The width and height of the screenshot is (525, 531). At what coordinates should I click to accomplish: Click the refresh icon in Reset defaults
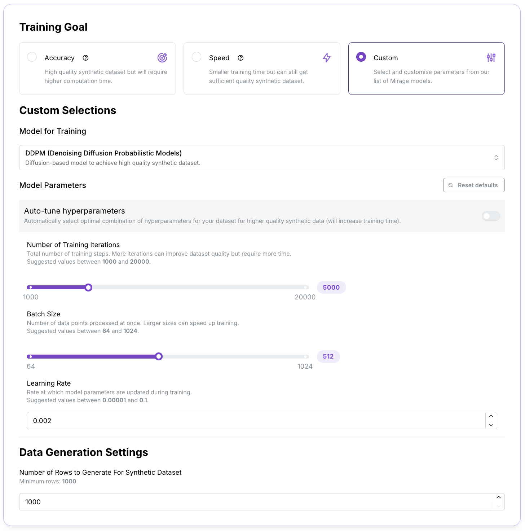click(x=450, y=185)
